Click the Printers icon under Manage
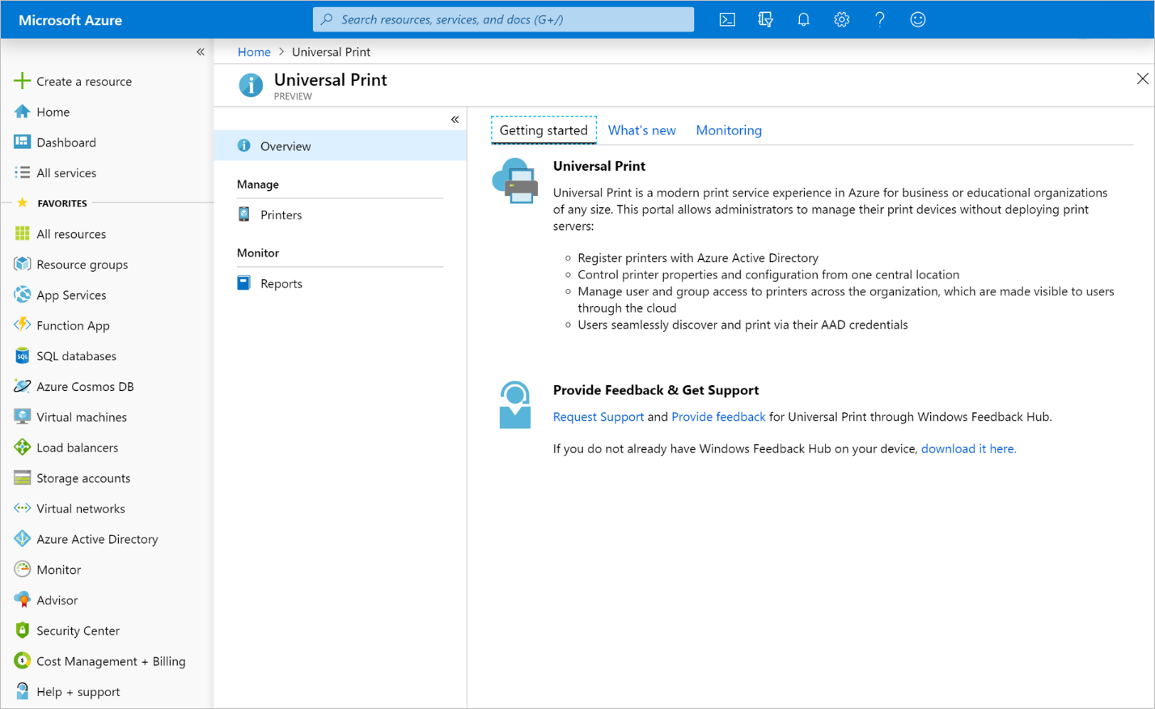The width and height of the screenshot is (1155, 709). (x=243, y=214)
